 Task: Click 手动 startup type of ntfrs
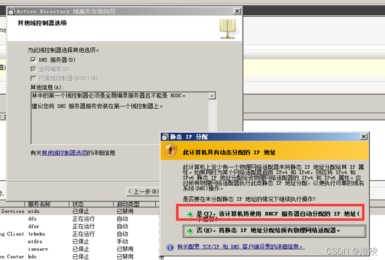tap(122, 241)
